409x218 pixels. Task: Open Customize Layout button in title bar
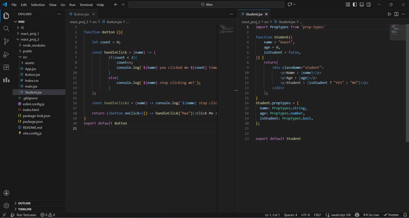pos(348,5)
